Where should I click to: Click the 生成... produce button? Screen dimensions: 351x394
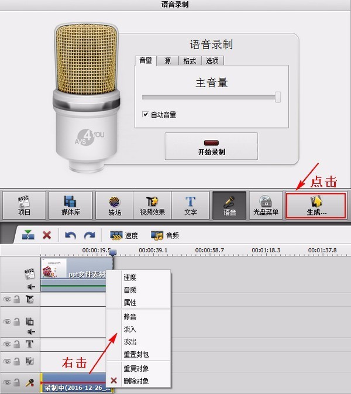pos(316,205)
